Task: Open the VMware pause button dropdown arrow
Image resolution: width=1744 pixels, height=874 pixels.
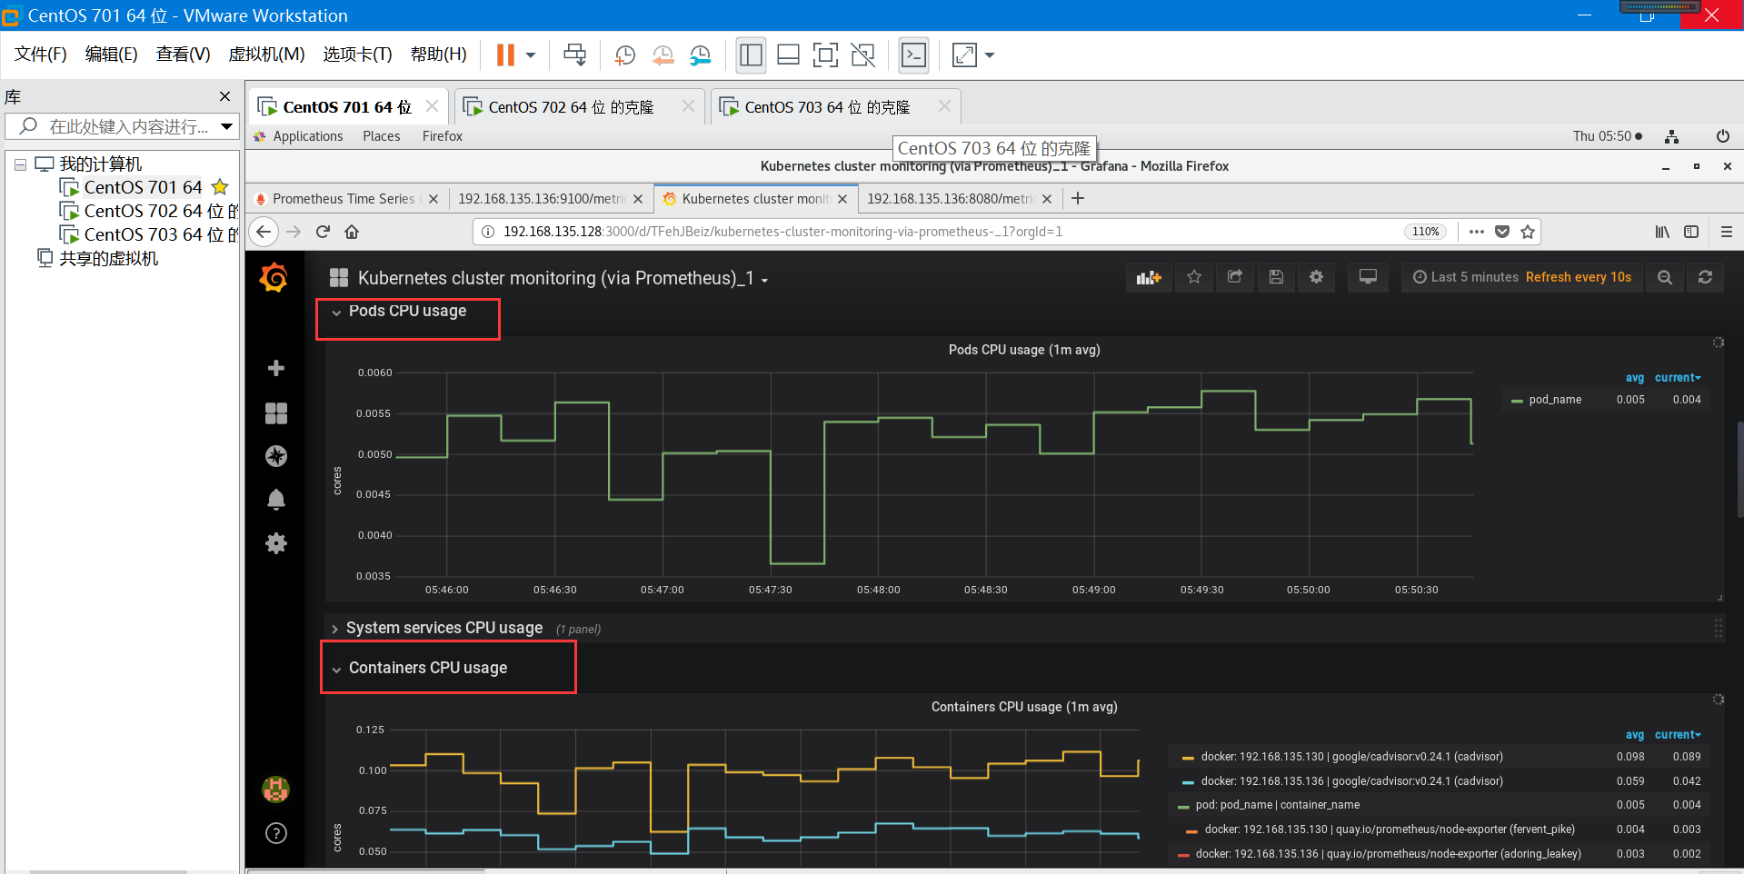Action: pyautogui.click(x=531, y=55)
